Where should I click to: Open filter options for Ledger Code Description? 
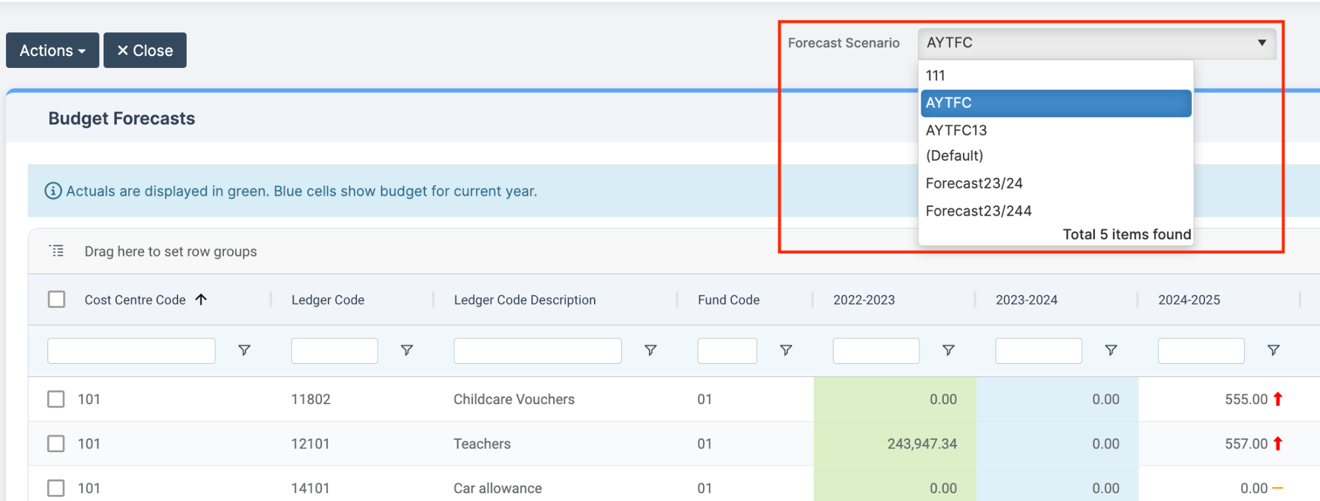pos(650,350)
